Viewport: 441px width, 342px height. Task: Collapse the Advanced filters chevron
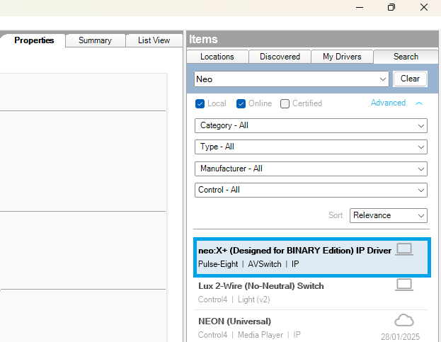419,103
